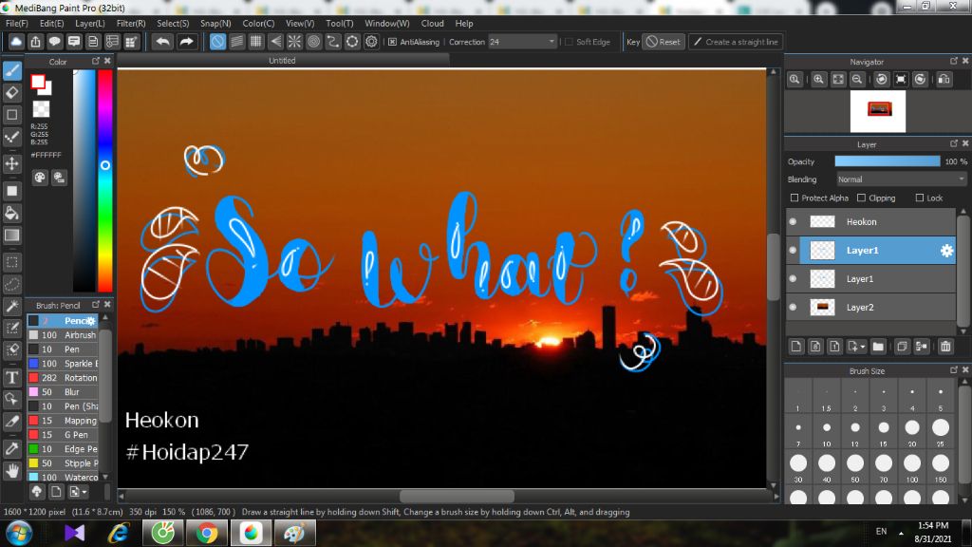Viewport: 972px width, 547px height.
Task: Click the Reset key button
Action: (663, 42)
